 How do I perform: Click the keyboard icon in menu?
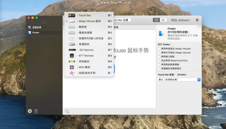[72, 33]
